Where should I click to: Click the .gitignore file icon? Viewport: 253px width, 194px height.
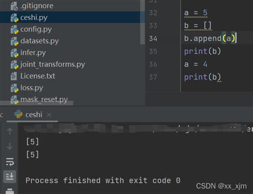tap(14, 6)
